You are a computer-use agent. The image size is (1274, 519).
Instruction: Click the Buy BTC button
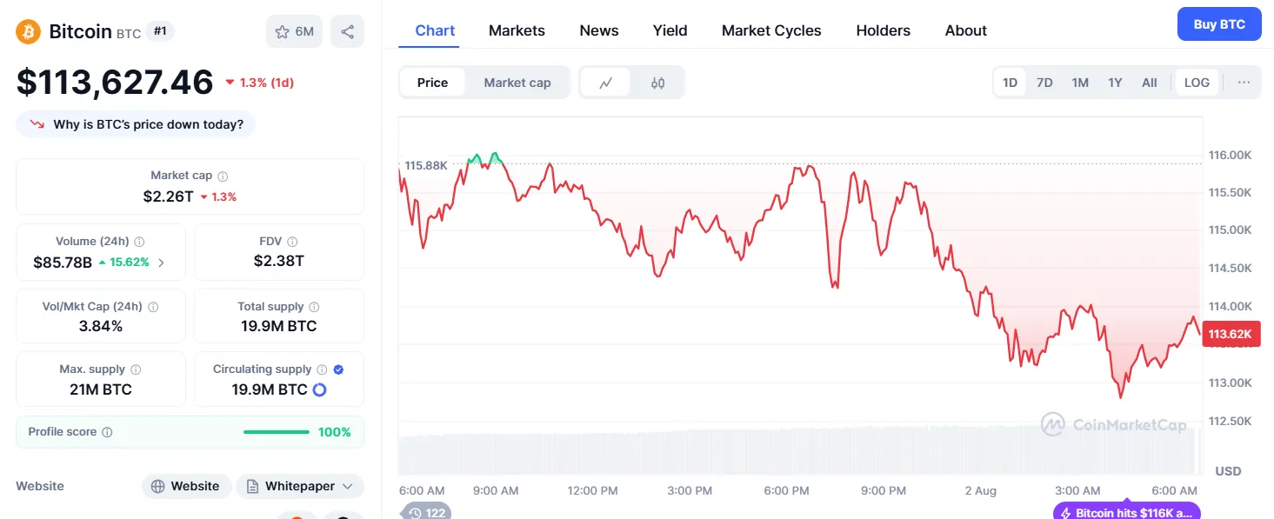click(1218, 23)
